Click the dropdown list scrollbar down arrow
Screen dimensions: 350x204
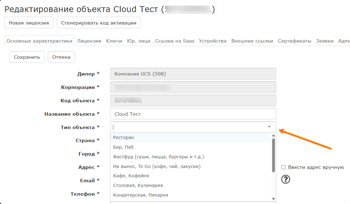pyautogui.click(x=273, y=199)
